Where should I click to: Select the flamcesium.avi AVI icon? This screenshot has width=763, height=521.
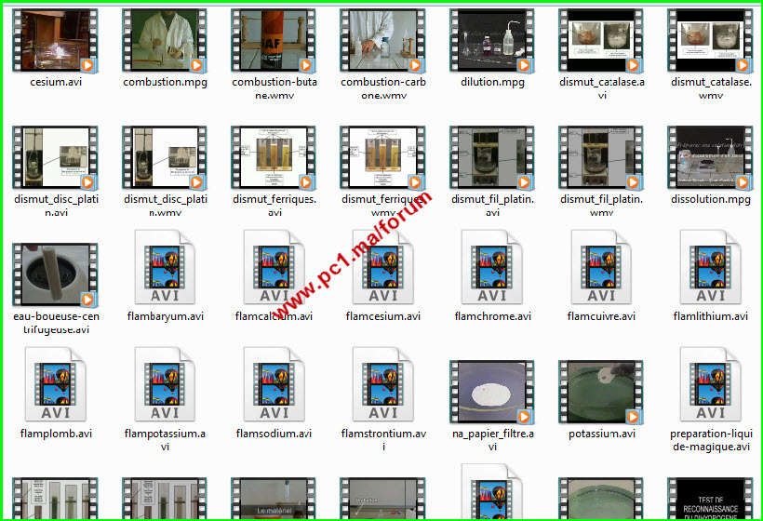click(x=383, y=268)
